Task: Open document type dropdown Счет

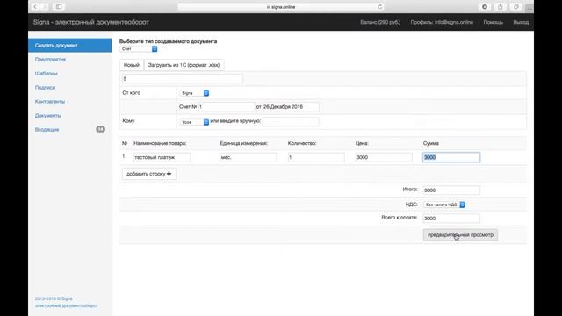Action: [x=139, y=49]
